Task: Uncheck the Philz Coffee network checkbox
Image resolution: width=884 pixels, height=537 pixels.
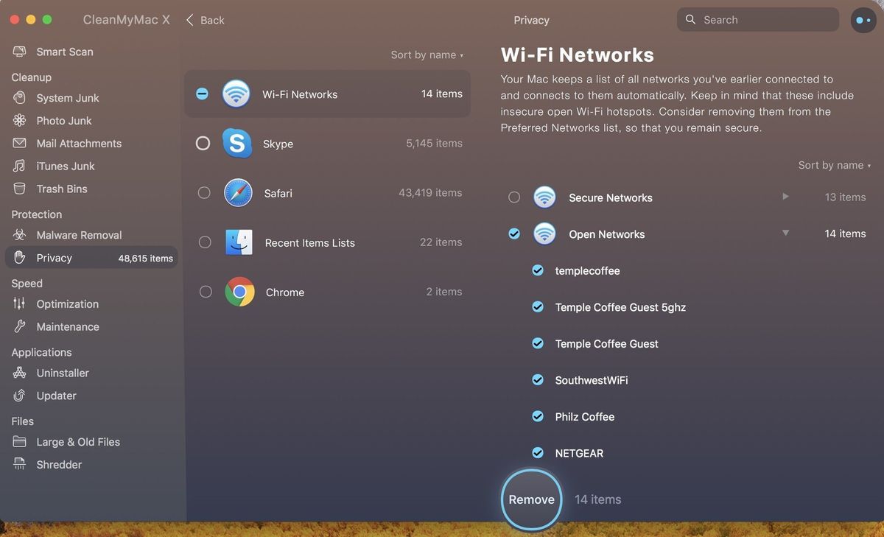Action: click(538, 416)
